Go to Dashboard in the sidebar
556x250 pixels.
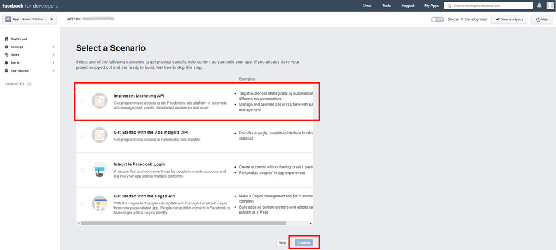tap(19, 39)
